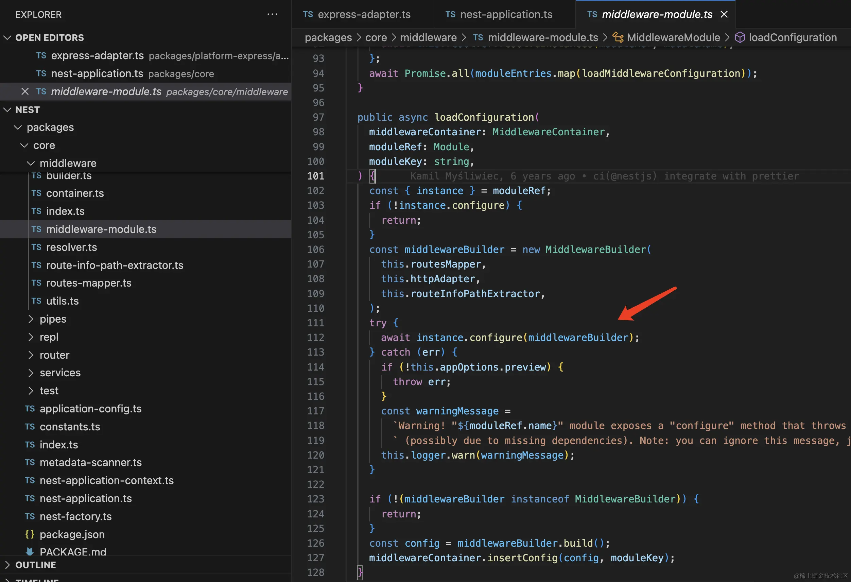
Task: Click Explorer panel title
Action: tap(38, 14)
